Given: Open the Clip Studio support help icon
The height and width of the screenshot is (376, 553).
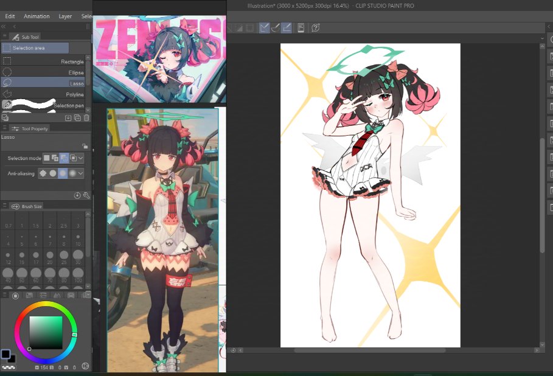Looking at the screenshot, I should coord(315,27).
